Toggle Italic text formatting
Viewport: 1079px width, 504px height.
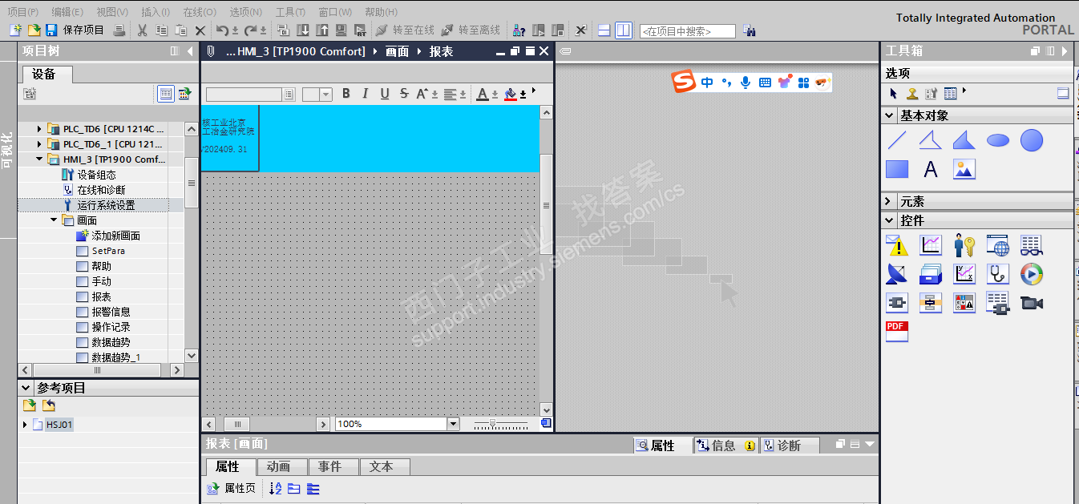point(366,94)
